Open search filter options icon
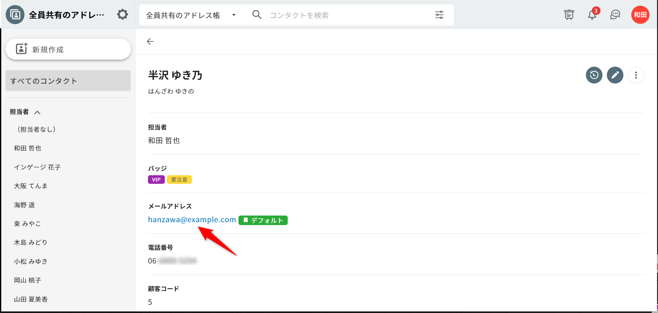Screen dimensions: 658x313 point(439,15)
